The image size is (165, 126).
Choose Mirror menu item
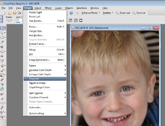tap(45, 50)
